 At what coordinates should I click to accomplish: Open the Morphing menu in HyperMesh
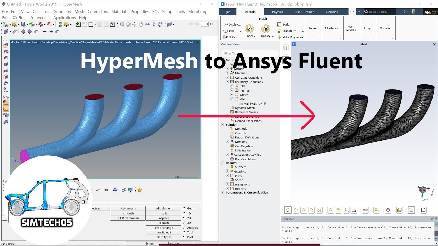[x=197, y=12]
